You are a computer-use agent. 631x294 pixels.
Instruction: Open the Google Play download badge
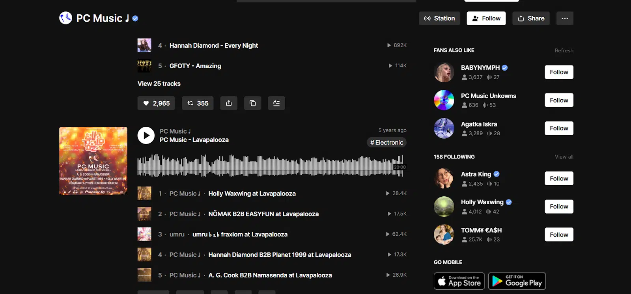coord(517,281)
